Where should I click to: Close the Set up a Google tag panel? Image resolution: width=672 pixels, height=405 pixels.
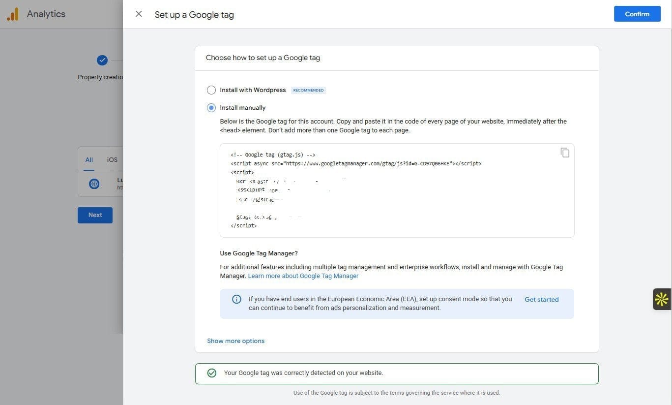pos(139,14)
